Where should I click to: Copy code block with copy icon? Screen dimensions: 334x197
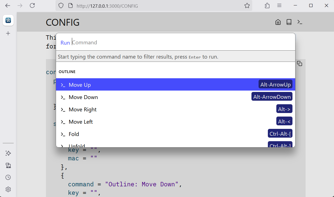click(300, 63)
